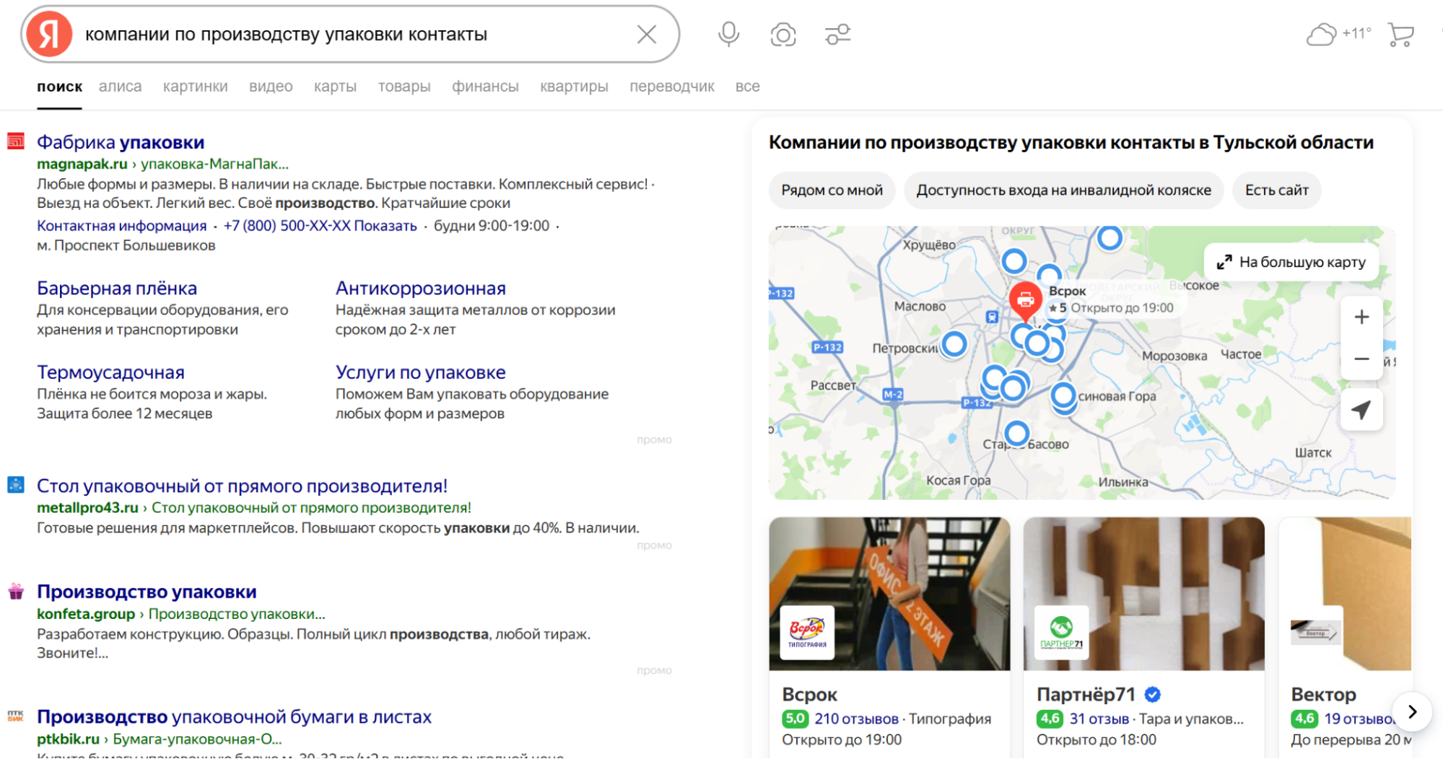Screen dimensions: 1443x759
Task: Open the переводчик tab
Action: [x=672, y=87]
